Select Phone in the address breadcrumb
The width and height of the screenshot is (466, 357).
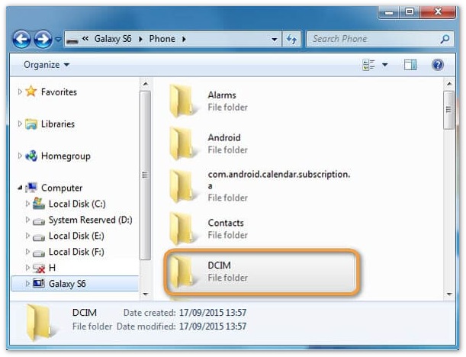click(162, 39)
